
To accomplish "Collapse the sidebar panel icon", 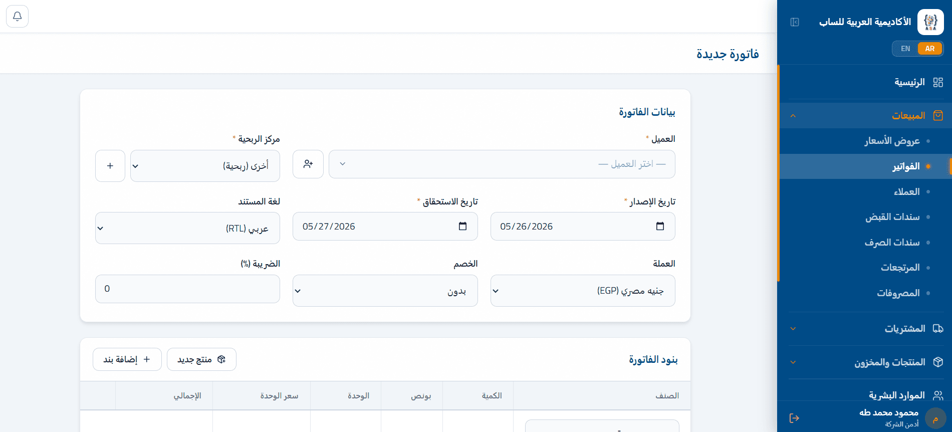I will tap(795, 22).
